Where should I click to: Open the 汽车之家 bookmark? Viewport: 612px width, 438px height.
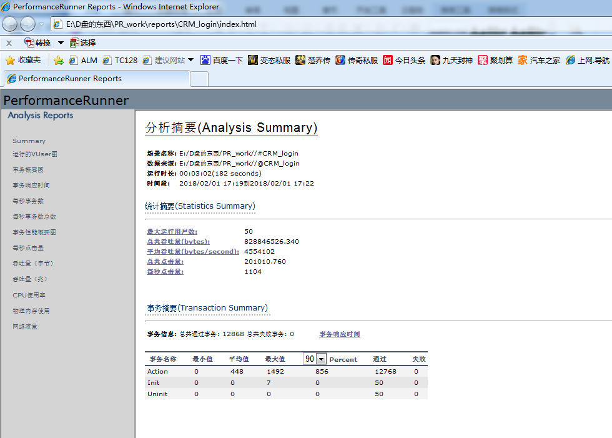[523, 61]
